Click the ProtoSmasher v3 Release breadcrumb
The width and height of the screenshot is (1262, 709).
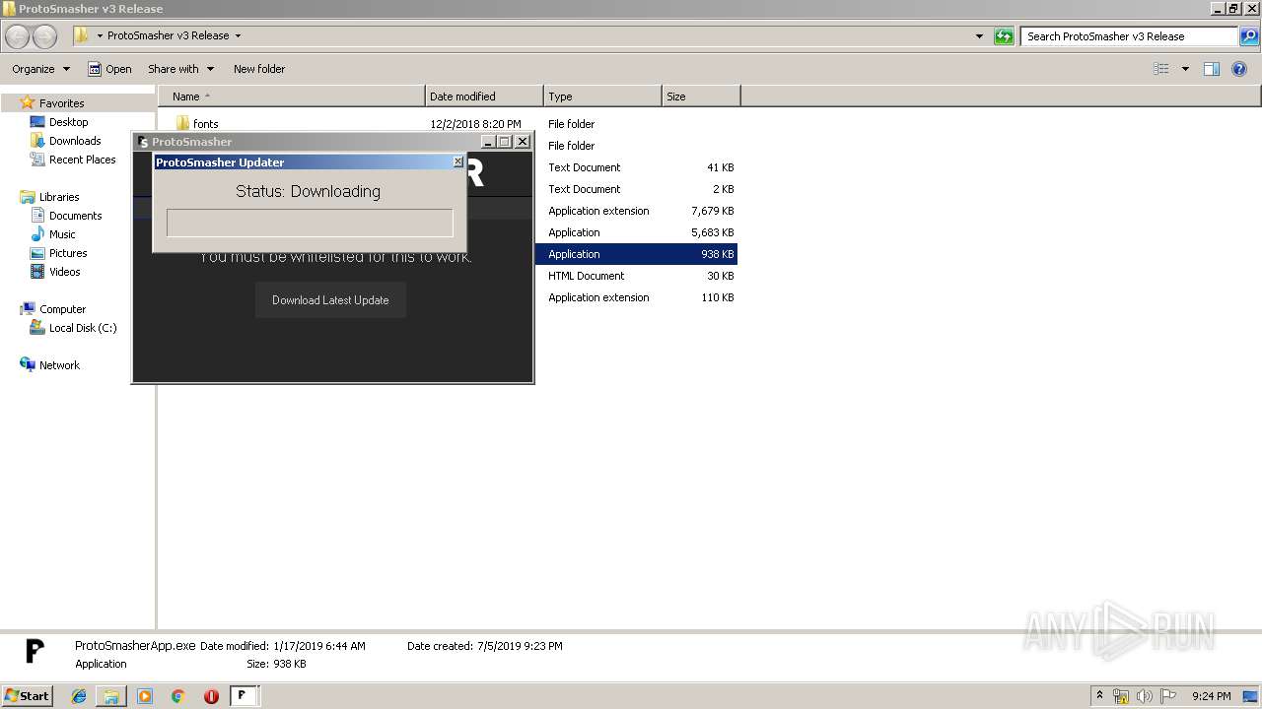point(168,35)
